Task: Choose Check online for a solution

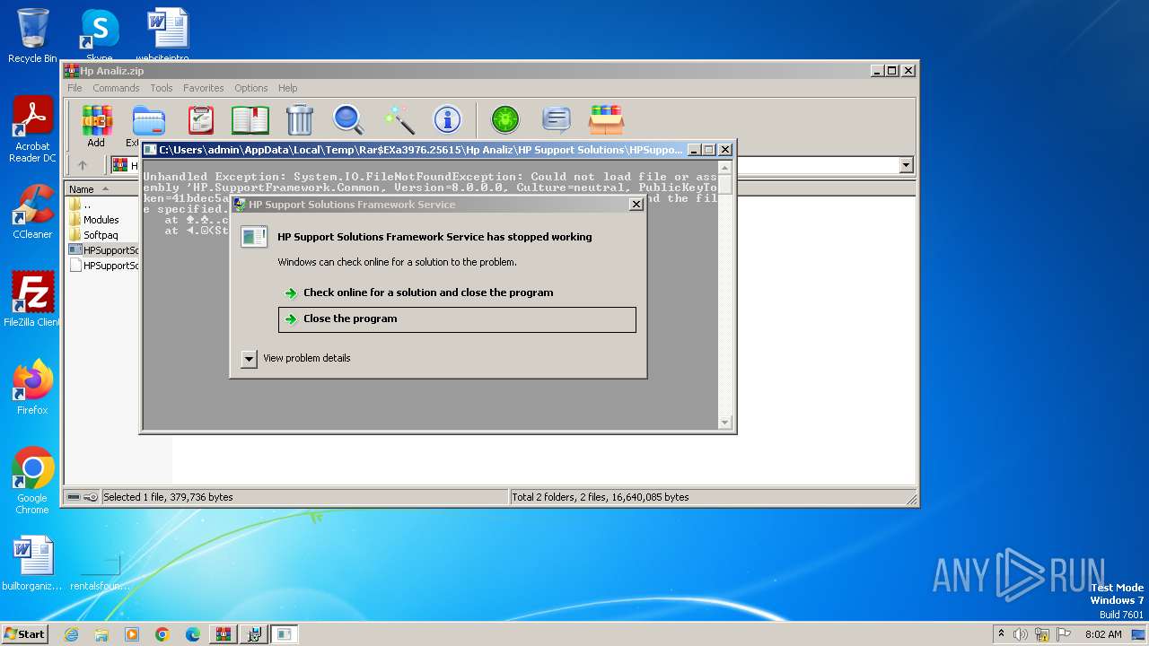Action: [428, 292]
